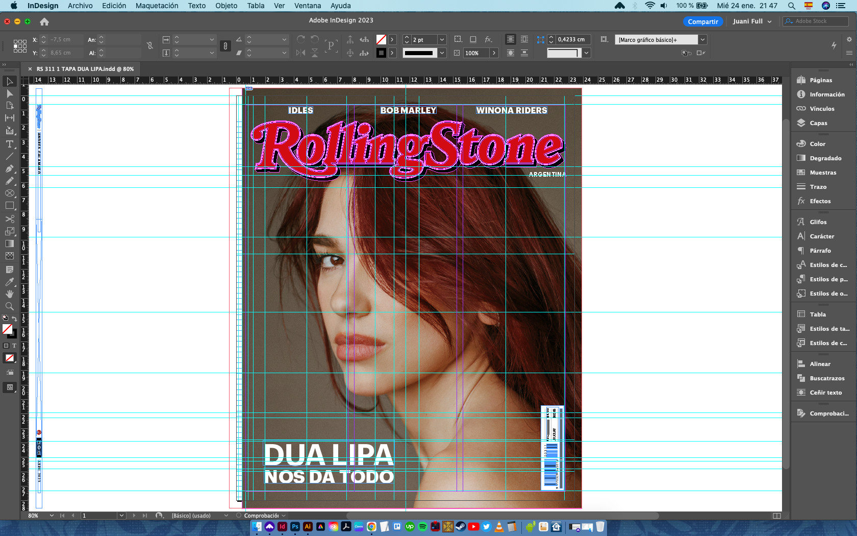Open the 80% zoom level dropdown

(x=52, y=516)
